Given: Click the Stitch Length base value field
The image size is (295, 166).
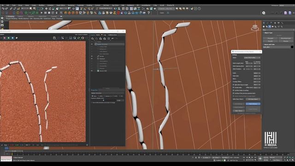Looking at the screenshot, I should (x=249, y=63).
